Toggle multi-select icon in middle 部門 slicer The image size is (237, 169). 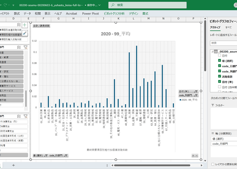[x=19, y=47]
